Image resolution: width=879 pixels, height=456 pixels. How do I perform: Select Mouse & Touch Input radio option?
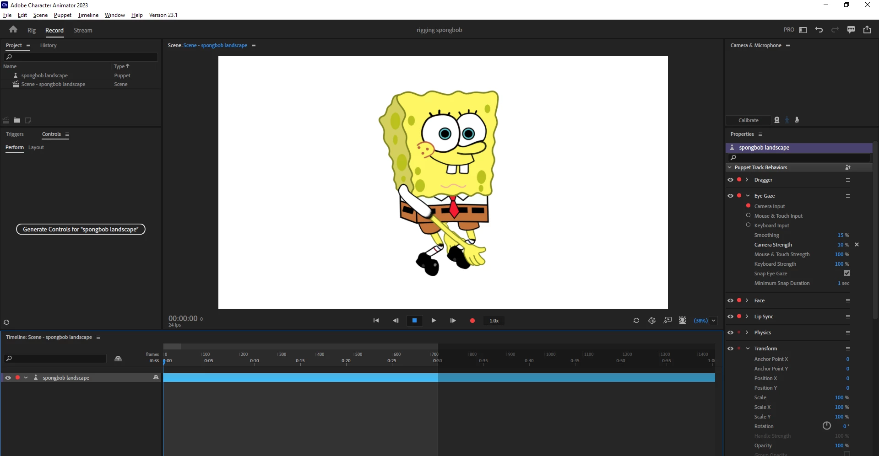click(x=749, y=215)
